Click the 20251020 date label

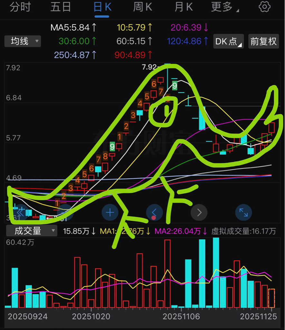91,316
